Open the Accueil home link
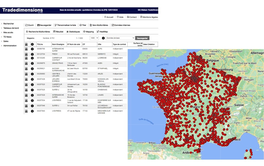264x166 pixels. tap(109, 17)
